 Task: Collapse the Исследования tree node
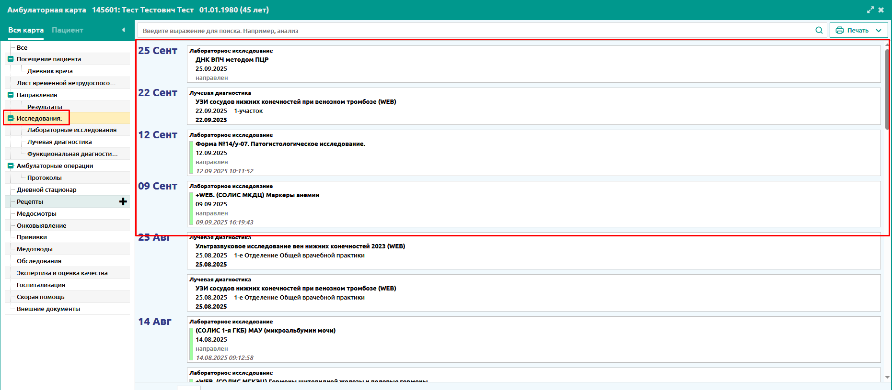[x=11, y=118]
